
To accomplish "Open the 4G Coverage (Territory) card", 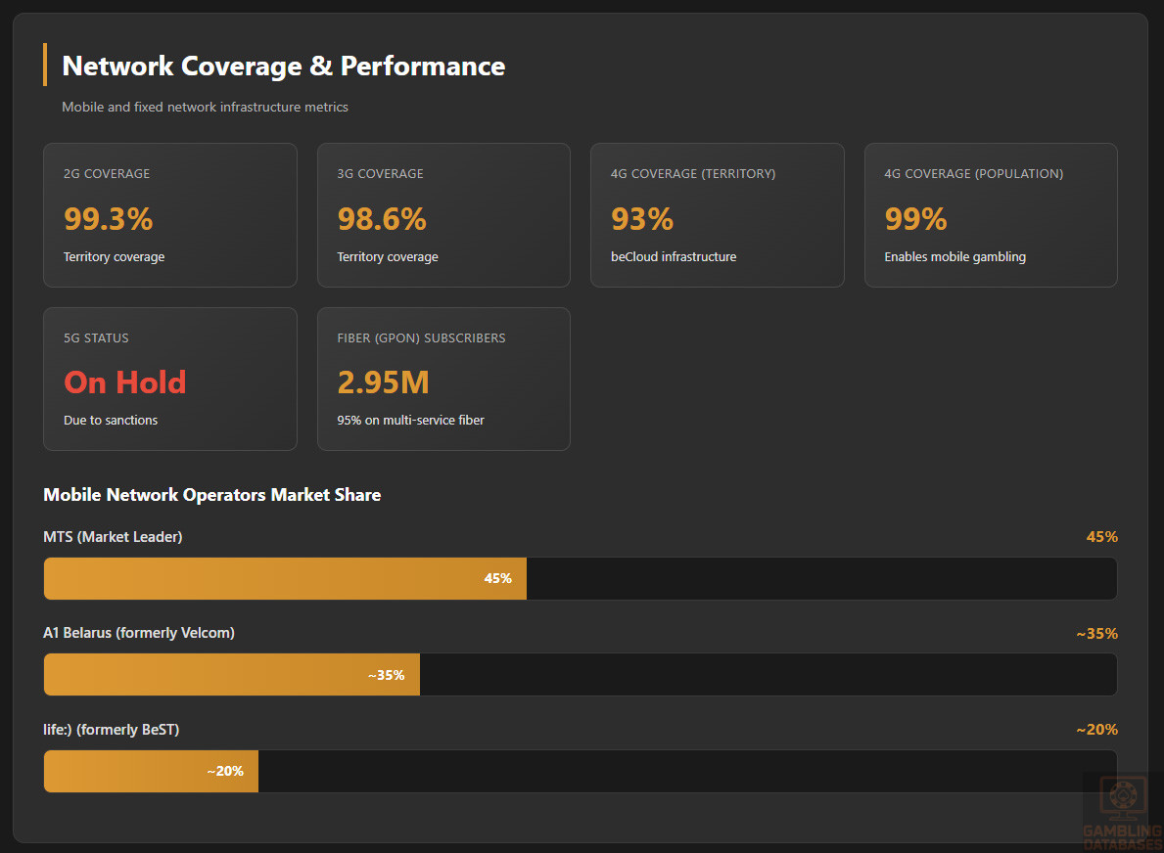I will (x=717, y=215).
